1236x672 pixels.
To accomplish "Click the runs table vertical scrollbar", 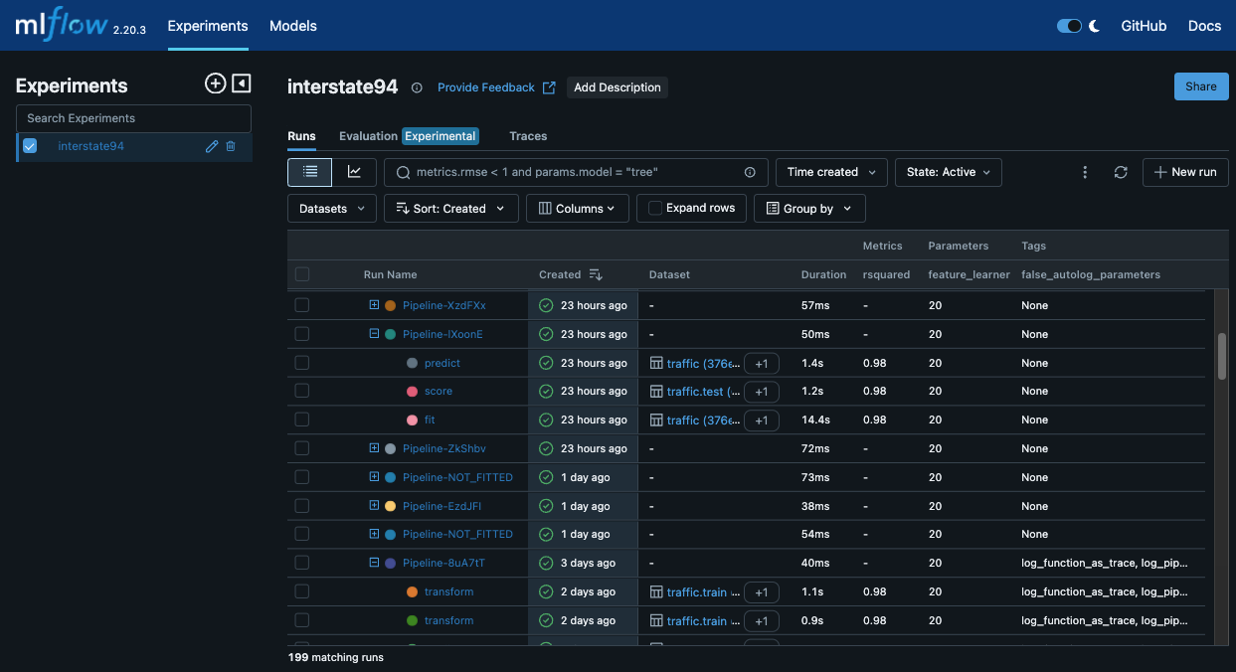I will (x=1222, y=356).
